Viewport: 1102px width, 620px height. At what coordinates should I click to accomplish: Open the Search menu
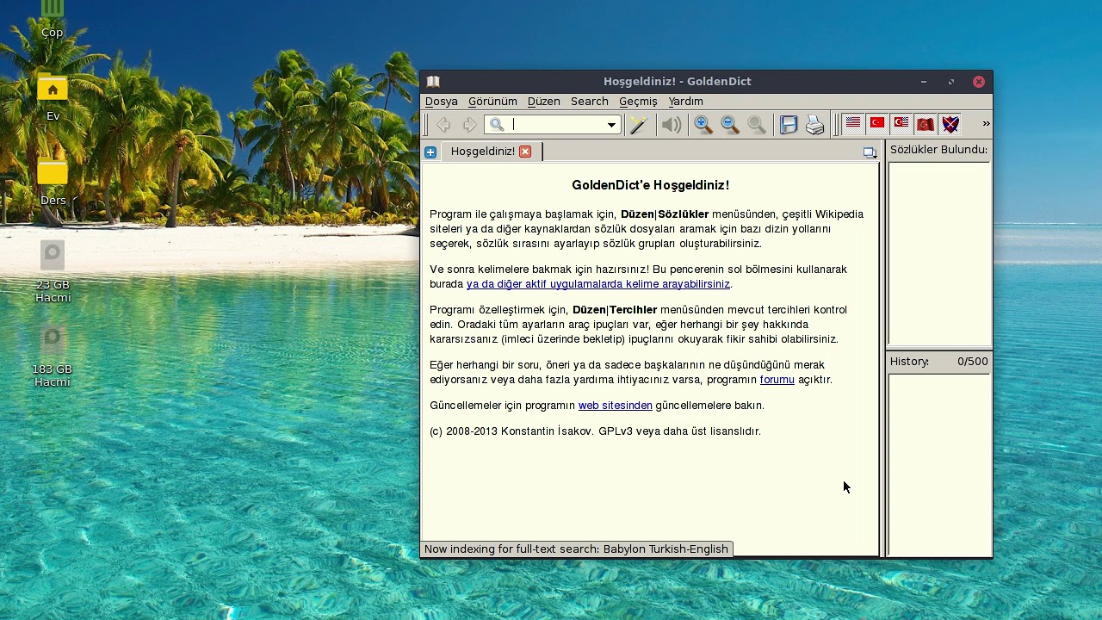590,102
